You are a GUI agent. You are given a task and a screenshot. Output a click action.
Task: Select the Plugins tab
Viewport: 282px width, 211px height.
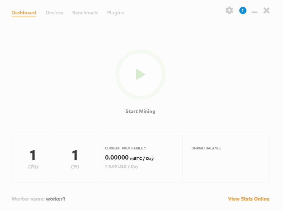[x=115, y=13]
